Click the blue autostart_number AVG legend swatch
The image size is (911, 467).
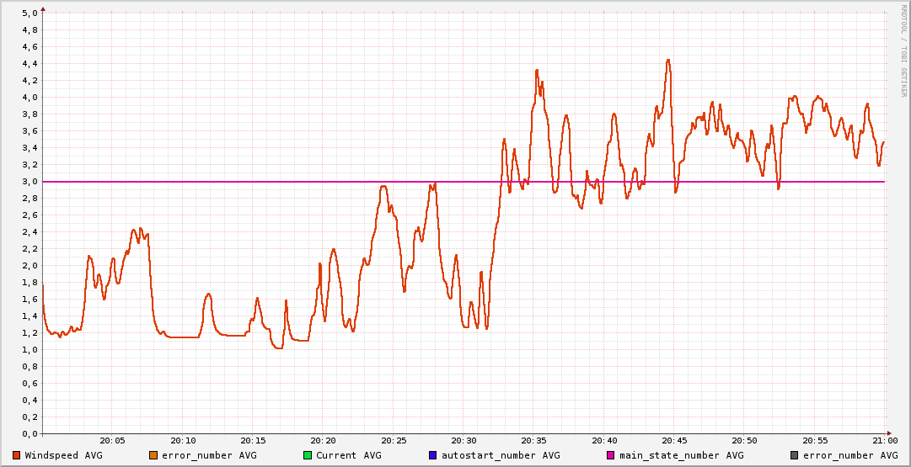point(433,455)
